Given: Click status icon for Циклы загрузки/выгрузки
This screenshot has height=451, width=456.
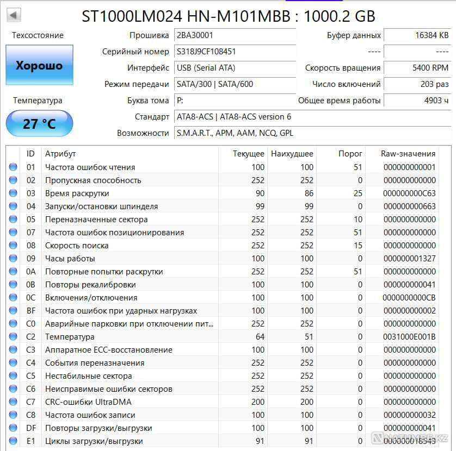Looking at the screenshot, I should coord(13,441).
